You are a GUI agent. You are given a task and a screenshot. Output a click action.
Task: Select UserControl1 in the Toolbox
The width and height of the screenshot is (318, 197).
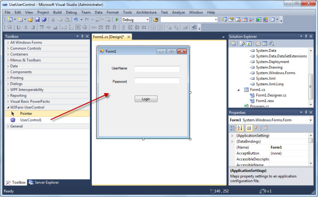[x=30, y=120]
